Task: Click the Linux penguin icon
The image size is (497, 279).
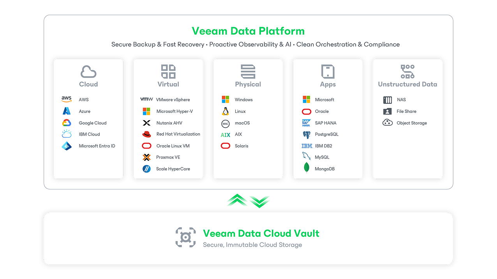Action: (225, 112)
